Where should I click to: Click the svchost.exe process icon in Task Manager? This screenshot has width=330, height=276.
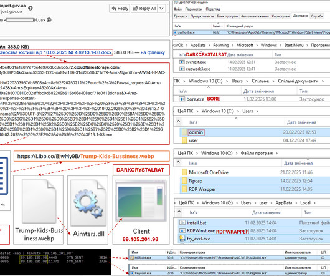coord(176,32)
